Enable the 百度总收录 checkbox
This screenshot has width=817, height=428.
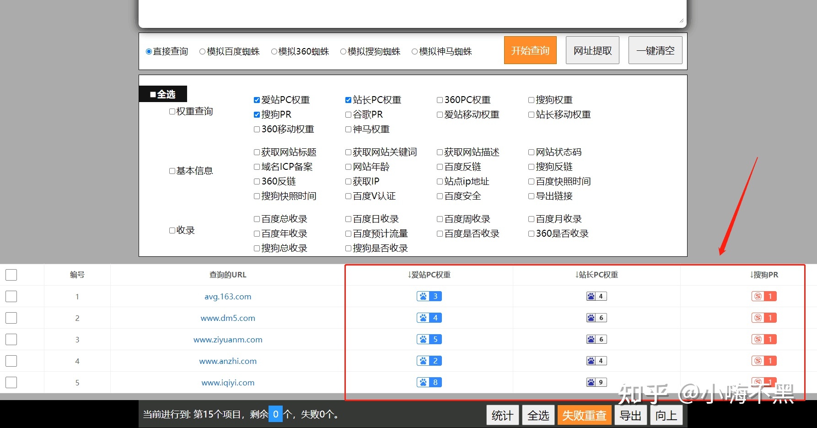click(x=257, y=219)
